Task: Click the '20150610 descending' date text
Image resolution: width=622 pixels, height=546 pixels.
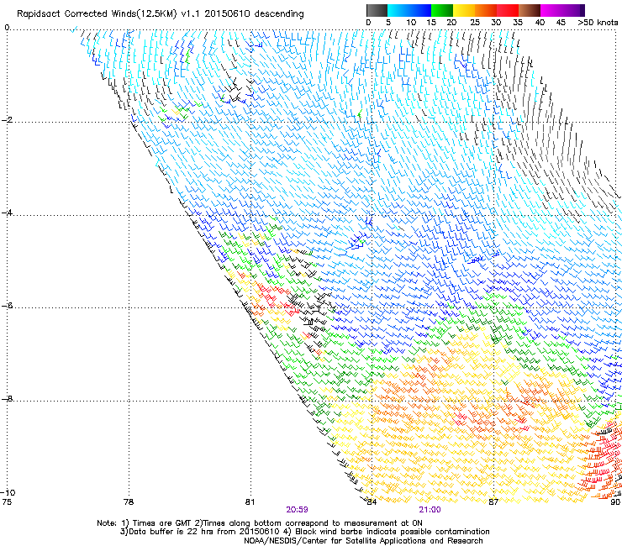Action: click(254, 14)
